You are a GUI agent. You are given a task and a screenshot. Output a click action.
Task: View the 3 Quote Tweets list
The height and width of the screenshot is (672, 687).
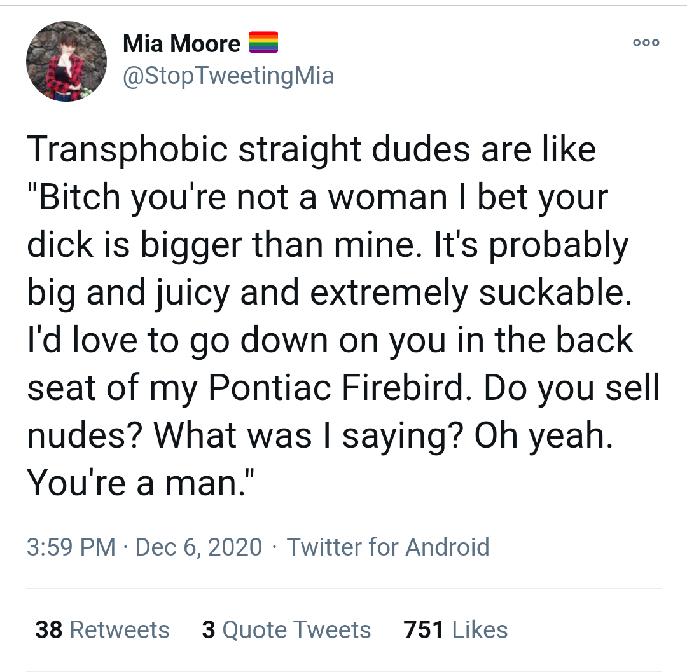286,629
